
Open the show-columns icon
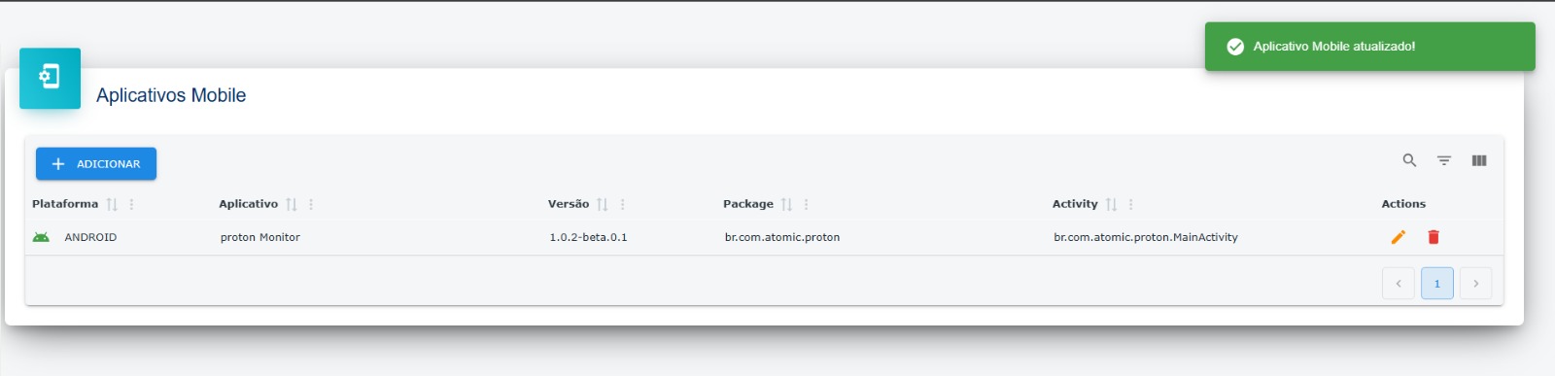tap(1479, 160)
